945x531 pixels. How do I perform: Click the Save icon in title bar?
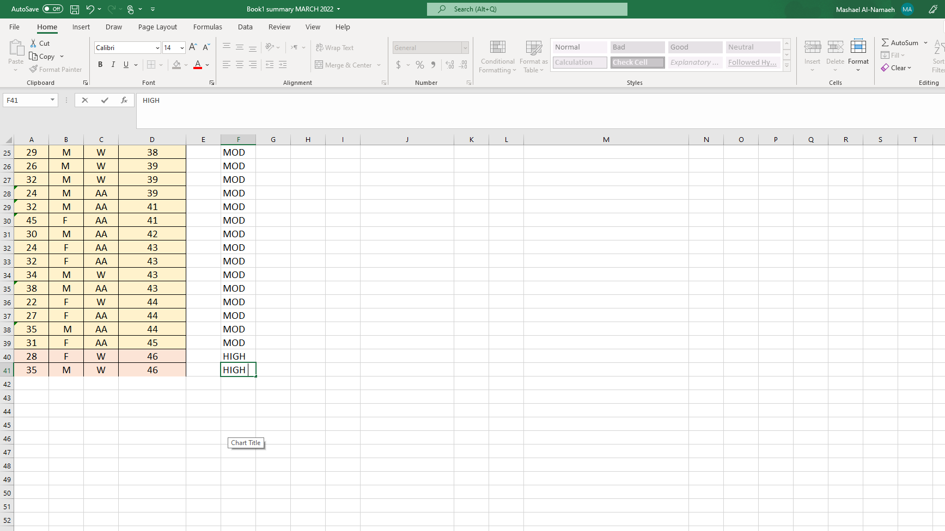pos(75,9)
